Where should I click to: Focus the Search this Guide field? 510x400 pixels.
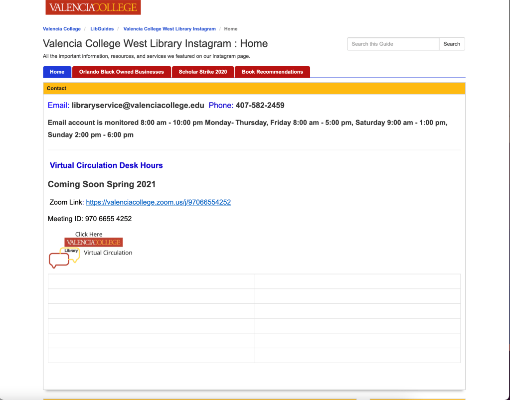click(x=393, y=44)
